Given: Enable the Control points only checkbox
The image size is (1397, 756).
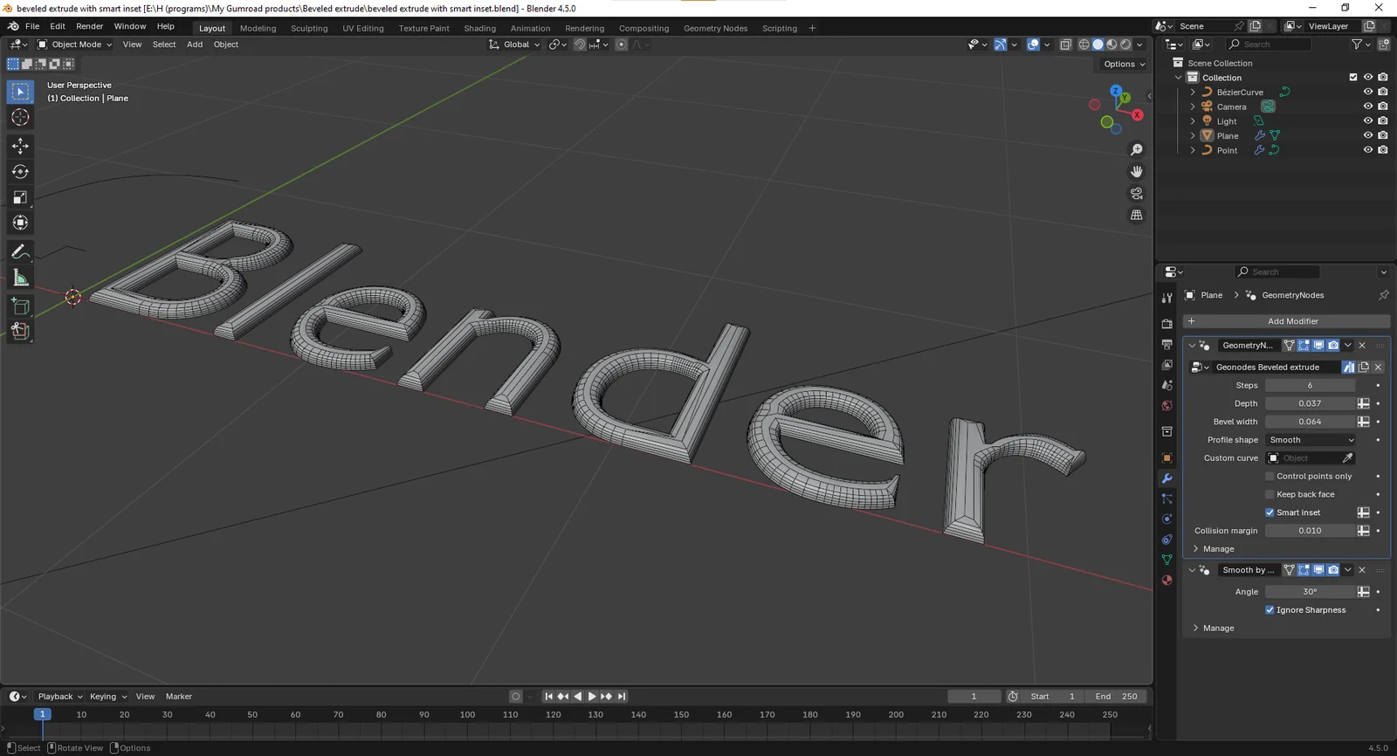Looking at the screenshot, I should click(1270, 476).
